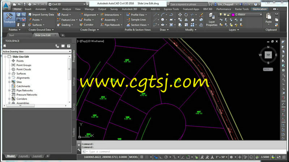Select the Arc draw tool

[x=163, y=15]
